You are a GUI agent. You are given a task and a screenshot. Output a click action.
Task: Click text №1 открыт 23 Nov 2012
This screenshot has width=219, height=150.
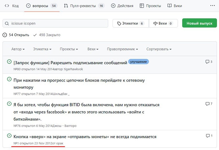point(33,143)
